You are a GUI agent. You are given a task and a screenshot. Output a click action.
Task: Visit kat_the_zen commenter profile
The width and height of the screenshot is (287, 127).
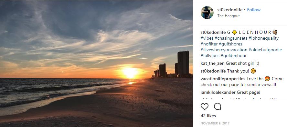pos(213,64)
